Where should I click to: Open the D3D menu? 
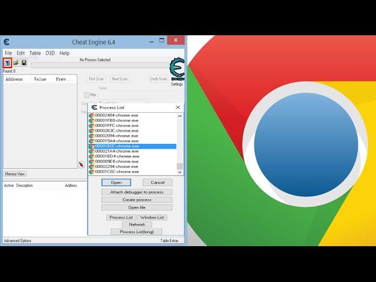coord(50,53)
